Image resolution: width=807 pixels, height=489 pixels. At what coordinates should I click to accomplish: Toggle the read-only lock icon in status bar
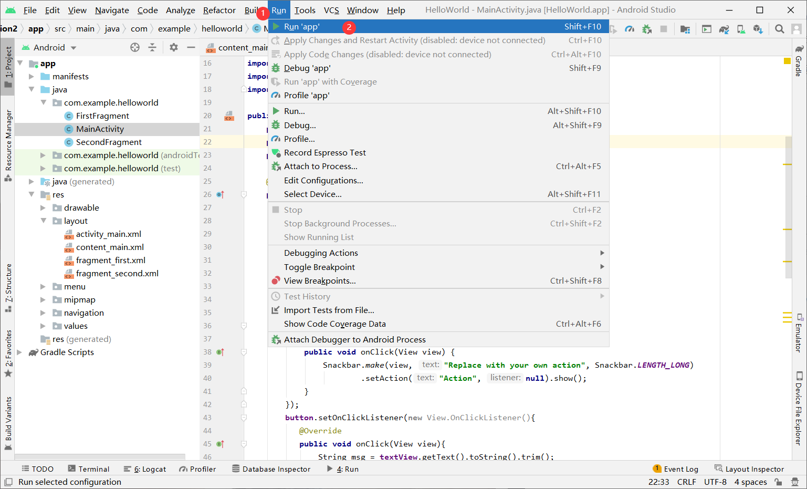pos(779,482)
